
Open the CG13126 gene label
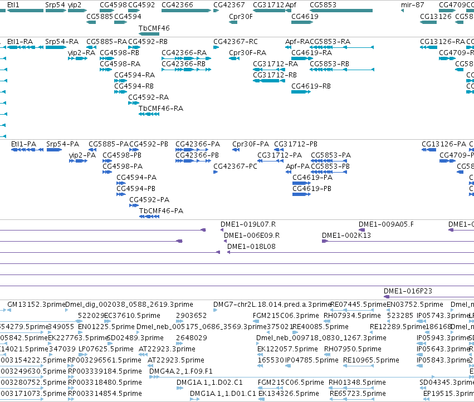click(x=436, y=16)
